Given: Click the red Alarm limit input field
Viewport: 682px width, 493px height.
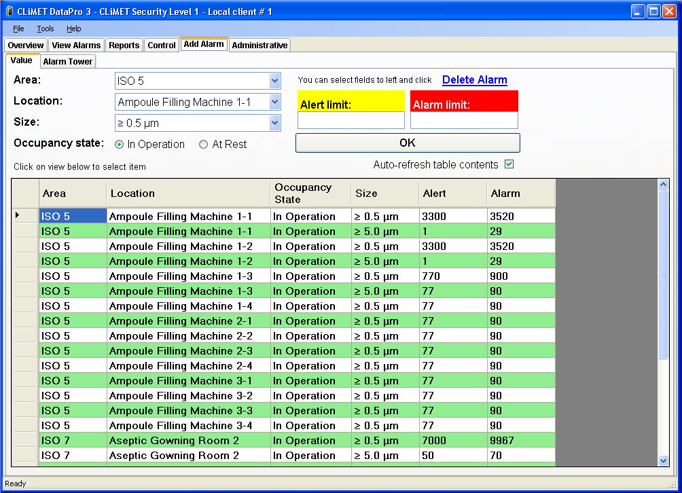Looking at the screenshot, I should [464, 121].
